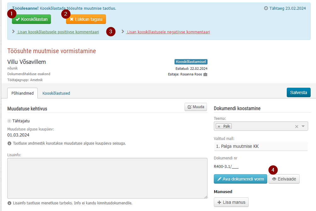316x211 pixels.
Task: Open Lisan kooskõlastusele positiivse kommentaari link
Action: pyautogui.click(x=58, y=32)
